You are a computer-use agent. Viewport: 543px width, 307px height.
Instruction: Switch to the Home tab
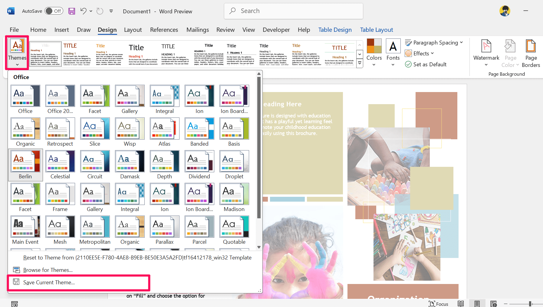[x=38, y=30]
